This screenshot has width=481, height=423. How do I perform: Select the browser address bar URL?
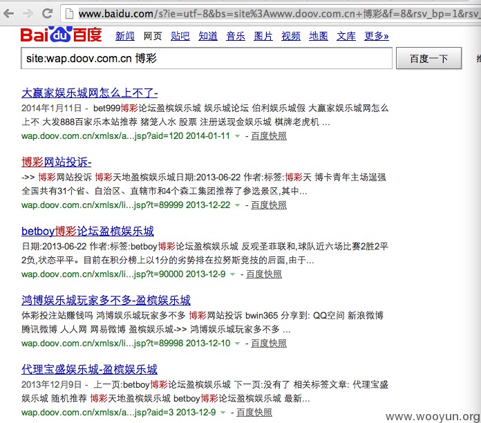pyautogui.click(x=279, y=14)
